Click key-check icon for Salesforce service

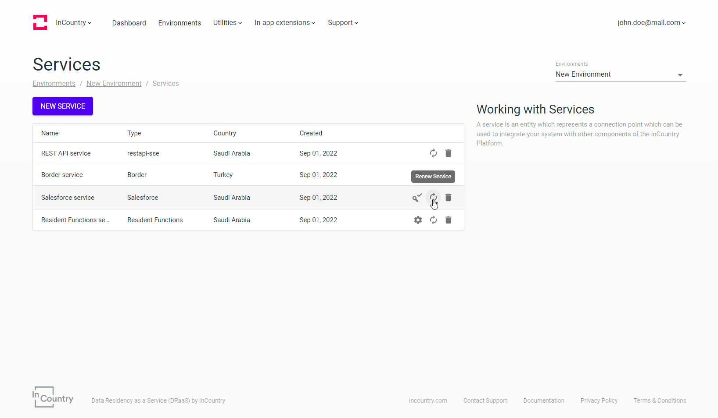417,198
